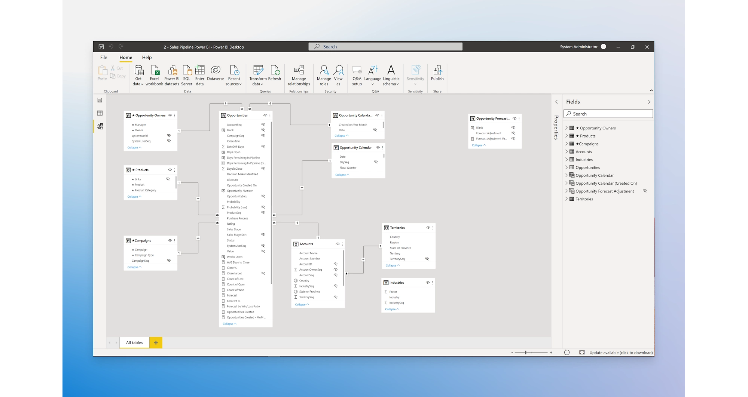Open more options on Opportunities table
Screen dimensions: 748x397
click(270, 116)
